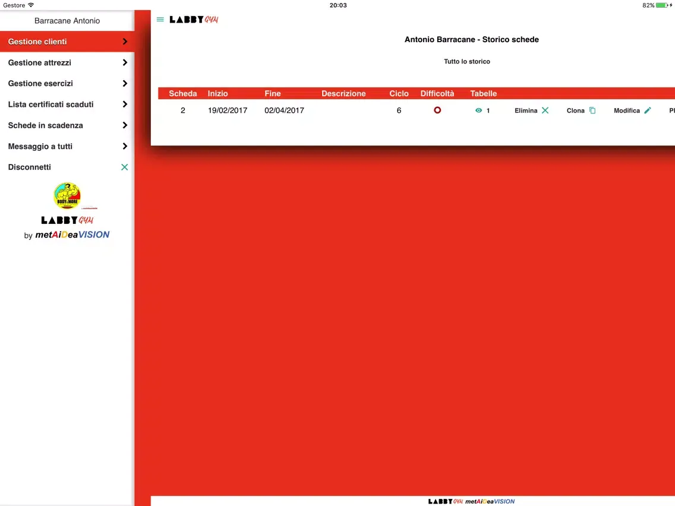Click the copy icon beside Clona

coord(592,110)
